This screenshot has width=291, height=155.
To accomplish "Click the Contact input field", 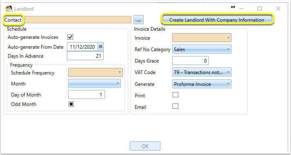I will coord(78,20).
